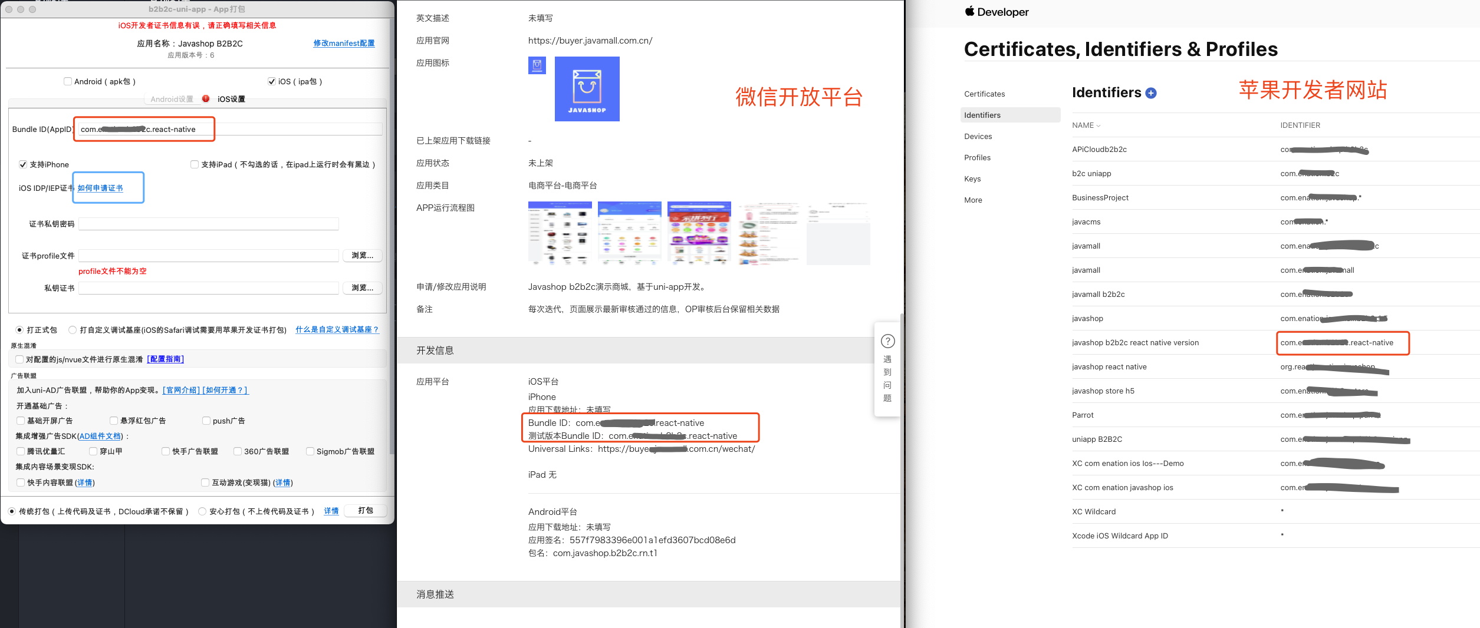
Task: Open uni-AD 如何开通 link
Action: pos(225,390)
